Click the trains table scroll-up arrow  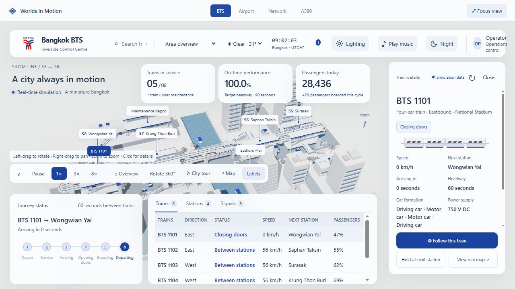(367, 216)
